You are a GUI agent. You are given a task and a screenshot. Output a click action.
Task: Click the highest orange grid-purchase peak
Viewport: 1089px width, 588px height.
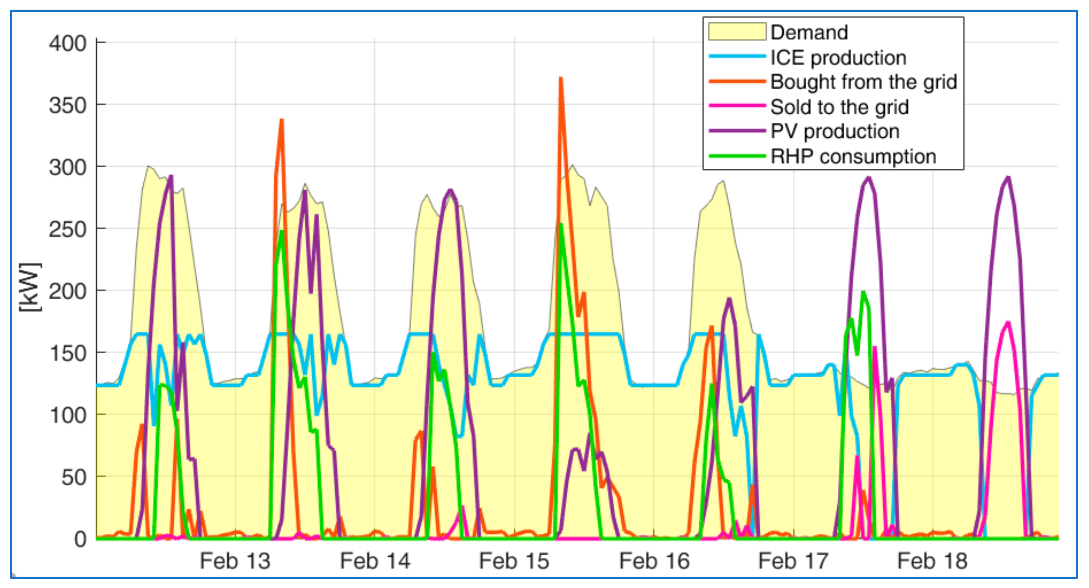pyautogui.click(x=561, y=79)
